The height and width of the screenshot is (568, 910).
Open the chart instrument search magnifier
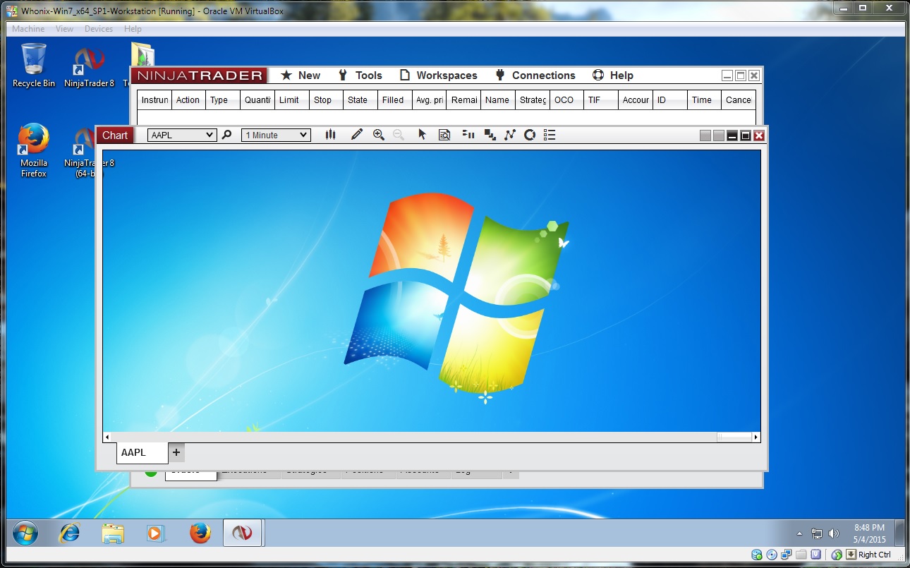[x=226, y=135]
